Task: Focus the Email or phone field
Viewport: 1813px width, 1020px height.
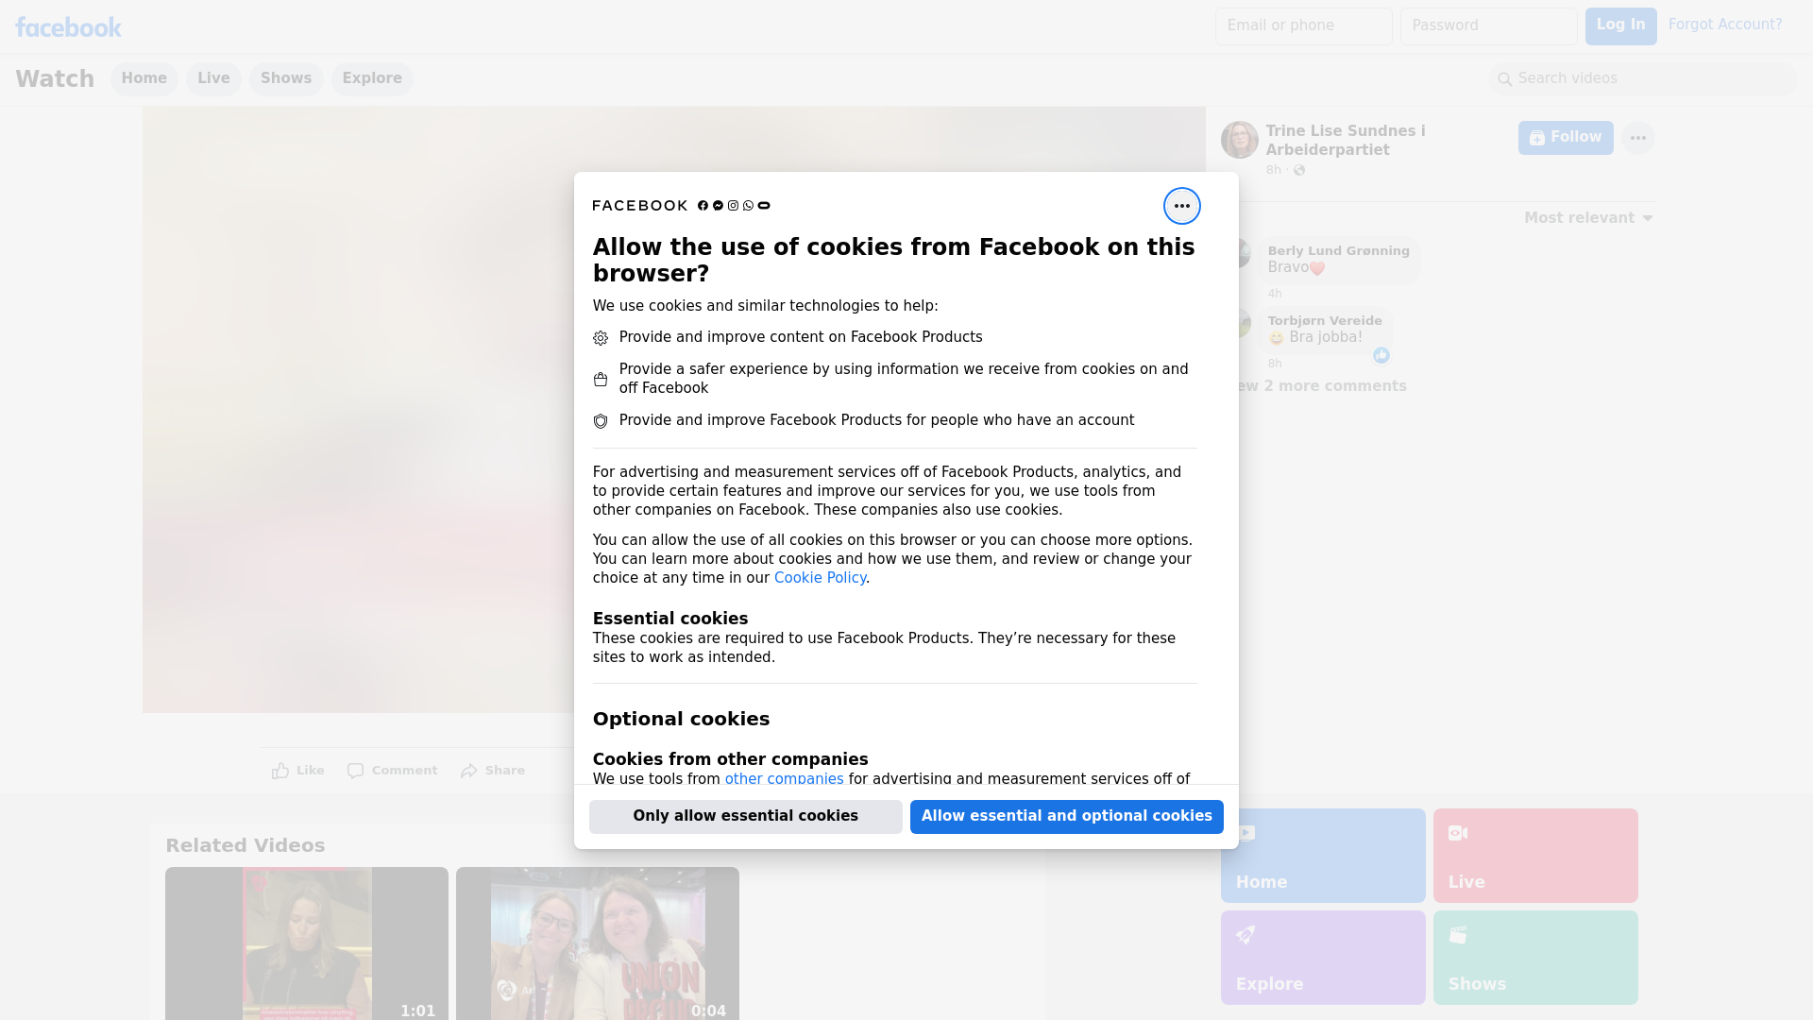Action: click(x=1304, y=26)
